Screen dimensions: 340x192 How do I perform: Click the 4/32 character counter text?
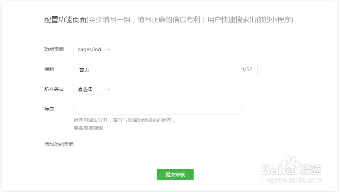coord(247,69)
